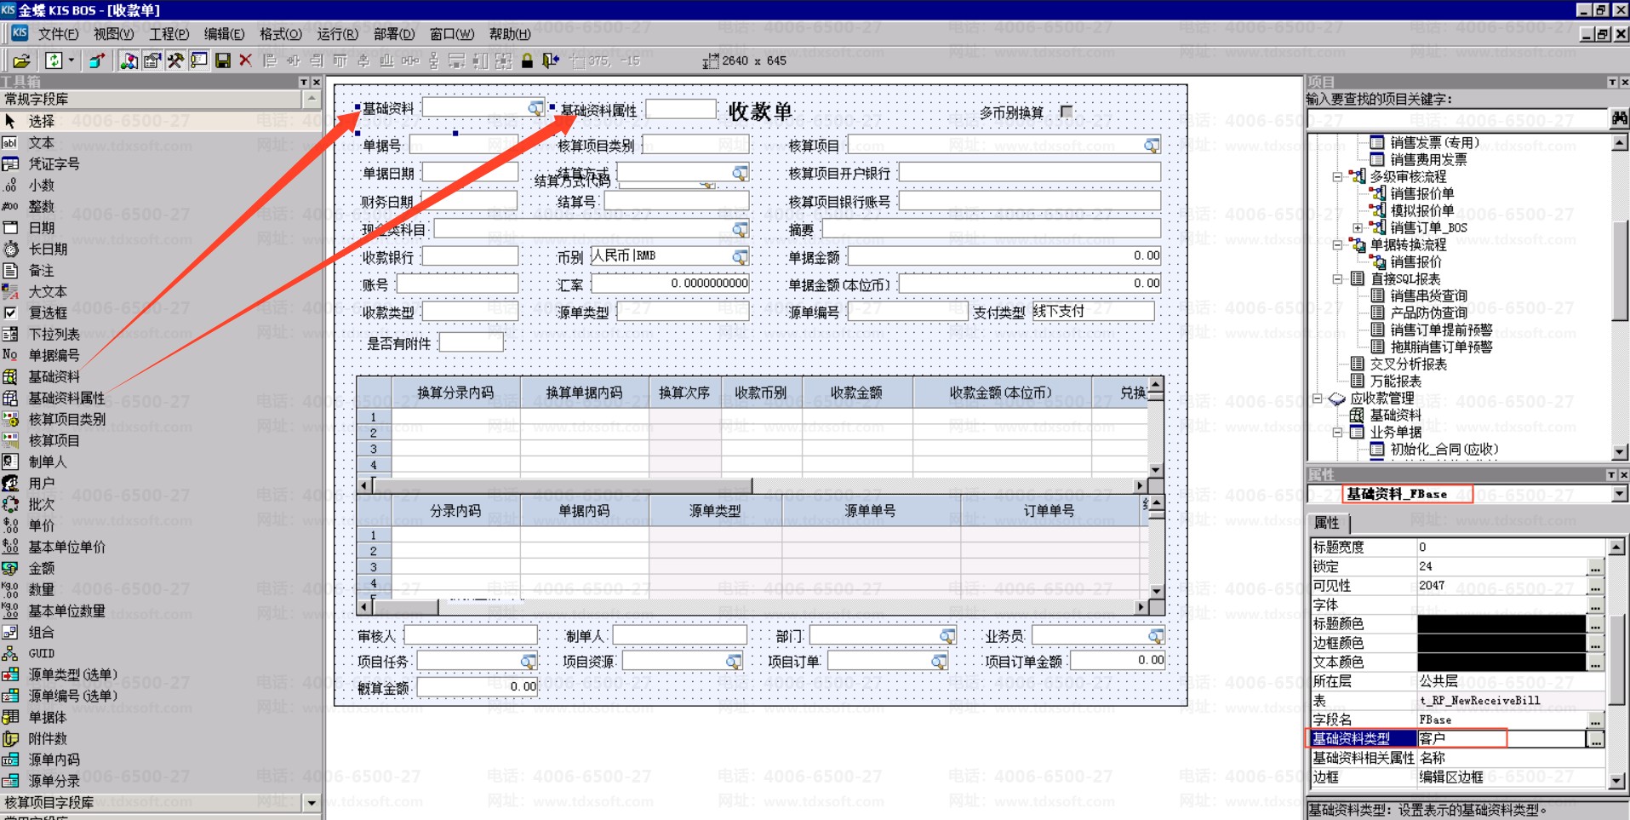Collapse the 多级审核流程 tree node

coord(1337,177)
